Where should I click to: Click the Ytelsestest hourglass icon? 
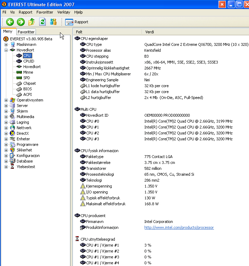point(12,167)
